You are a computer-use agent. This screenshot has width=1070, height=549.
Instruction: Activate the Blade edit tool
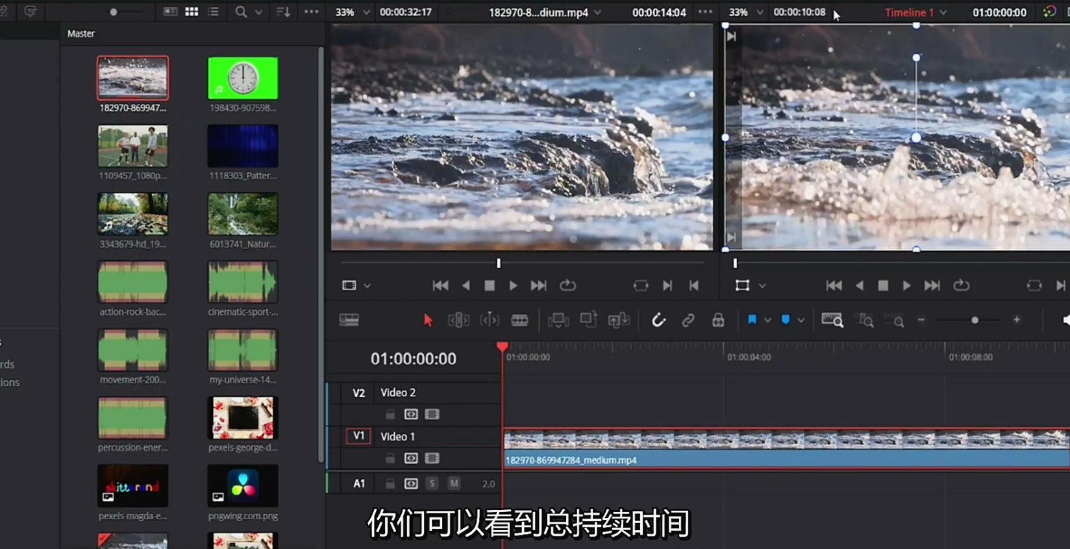(519, 320)
